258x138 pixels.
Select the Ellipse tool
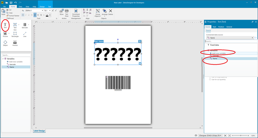[x=5, y=43]
